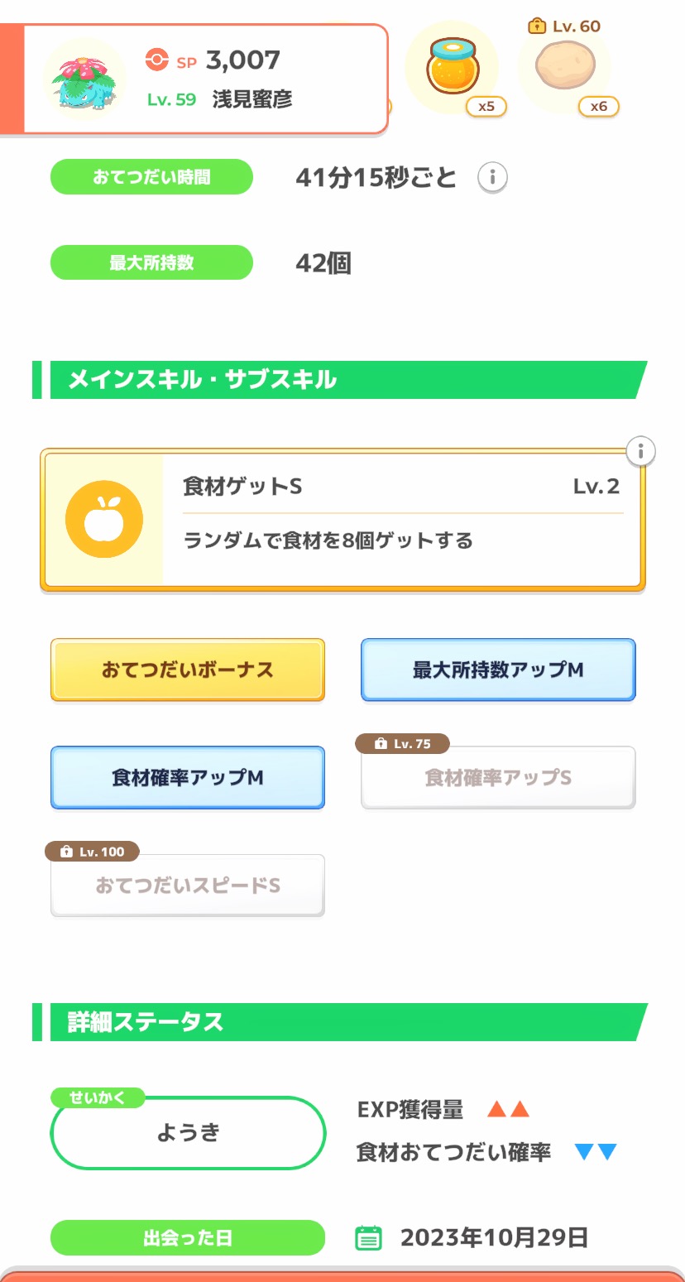Tap locked おてつだいスピードS sub skill
The image size is (685, 1282).
click(x=188, y=886)
